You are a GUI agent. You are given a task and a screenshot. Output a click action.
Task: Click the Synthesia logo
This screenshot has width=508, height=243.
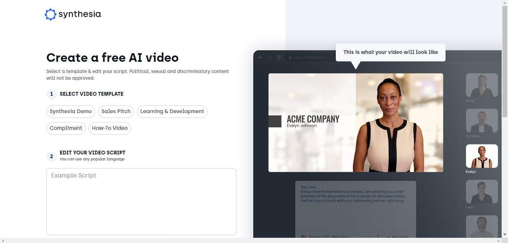pos(73,15)
